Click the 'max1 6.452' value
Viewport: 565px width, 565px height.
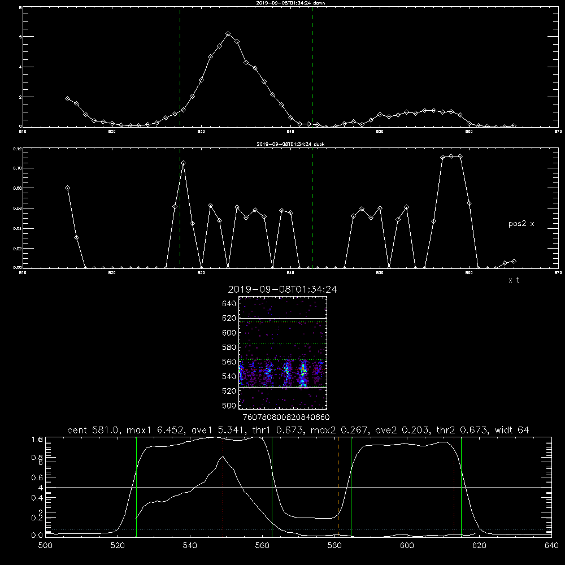tap(157, 430)
